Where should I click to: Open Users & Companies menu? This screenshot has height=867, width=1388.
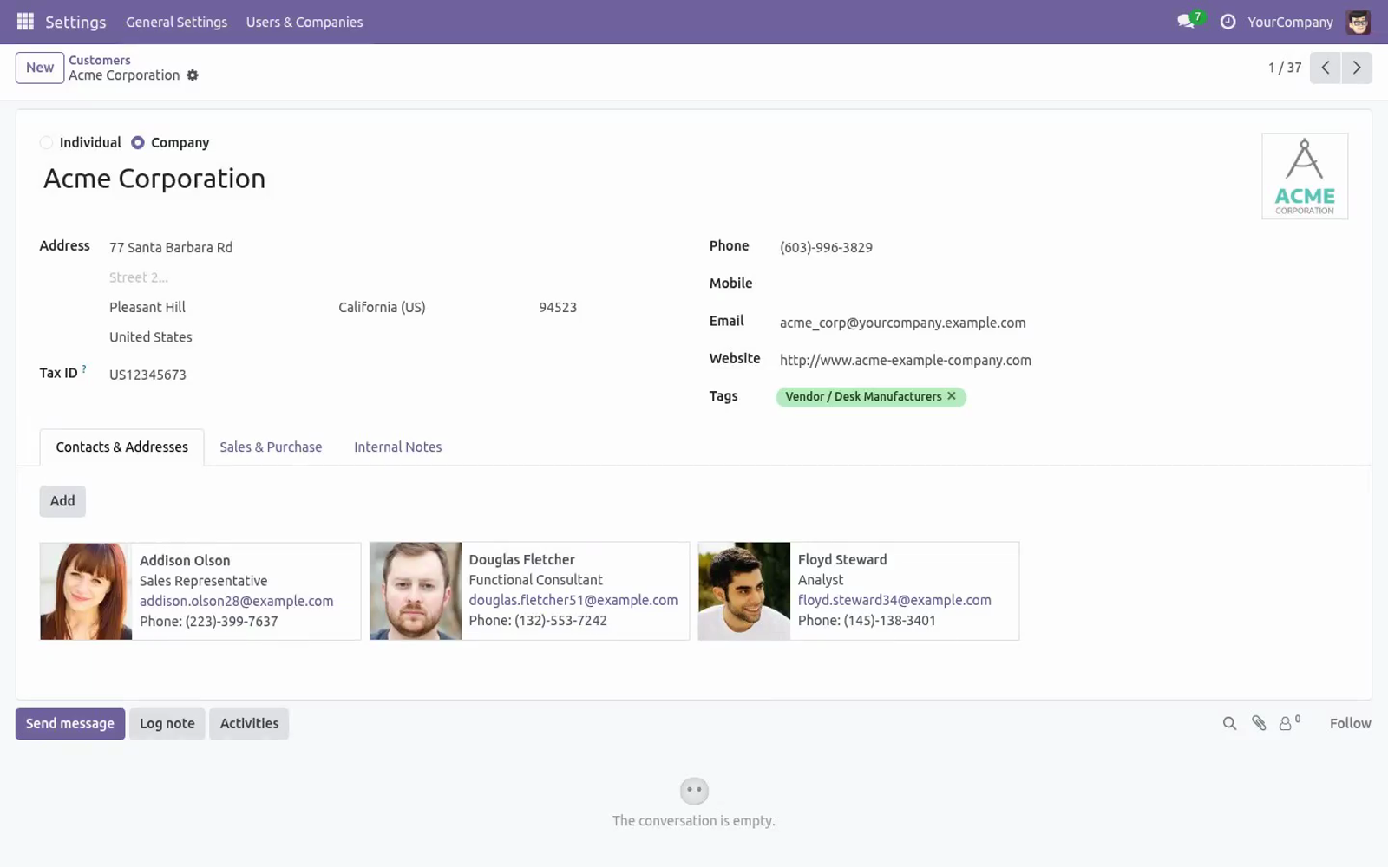pos(304,22)
